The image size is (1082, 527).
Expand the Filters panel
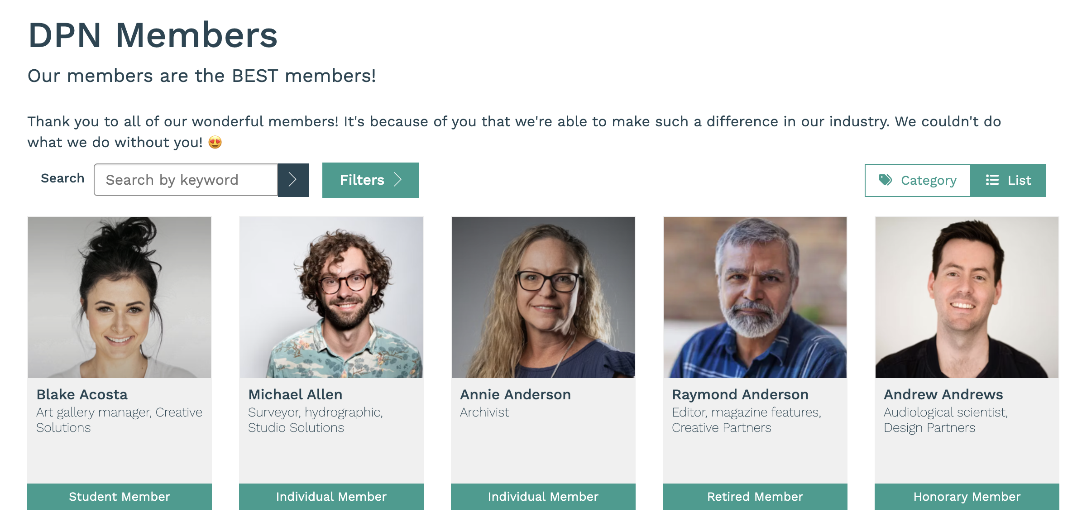coord(370,180)
